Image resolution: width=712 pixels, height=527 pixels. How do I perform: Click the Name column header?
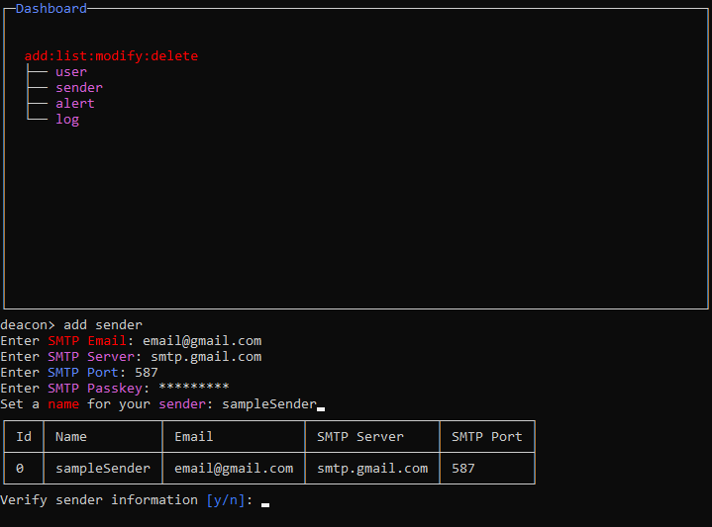point(71,436)
